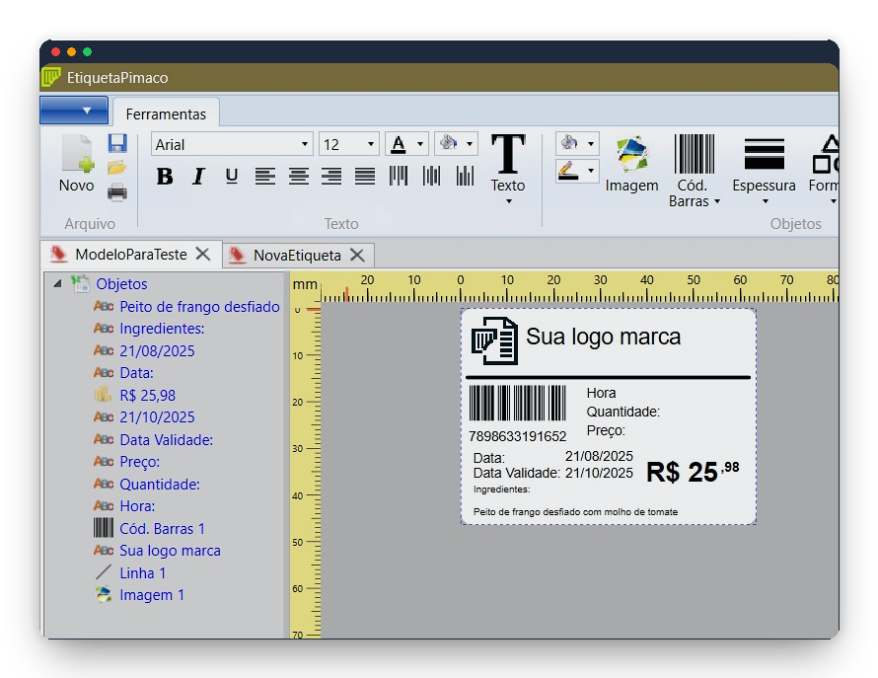878x678 pixels.
Task: Select 'Linha 1' tree item
Action: point(143,572)
